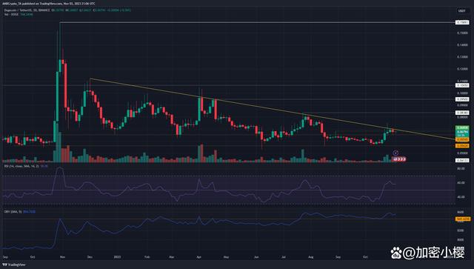The image size is (474, 269).
Task: Click the Aug label on time axis
Action: (311, 257)
